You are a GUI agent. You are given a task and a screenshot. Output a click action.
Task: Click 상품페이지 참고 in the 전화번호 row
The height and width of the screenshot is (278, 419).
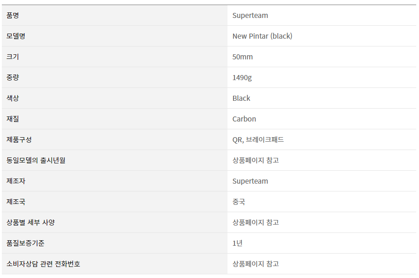(256, 264)
